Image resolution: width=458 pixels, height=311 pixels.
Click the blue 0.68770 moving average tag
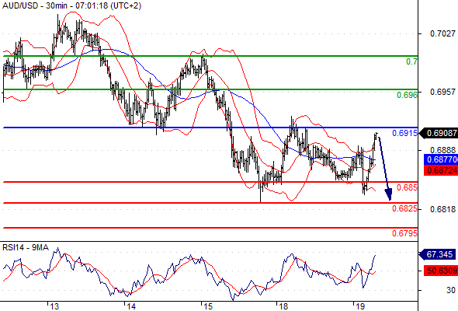tap(441, 159)
